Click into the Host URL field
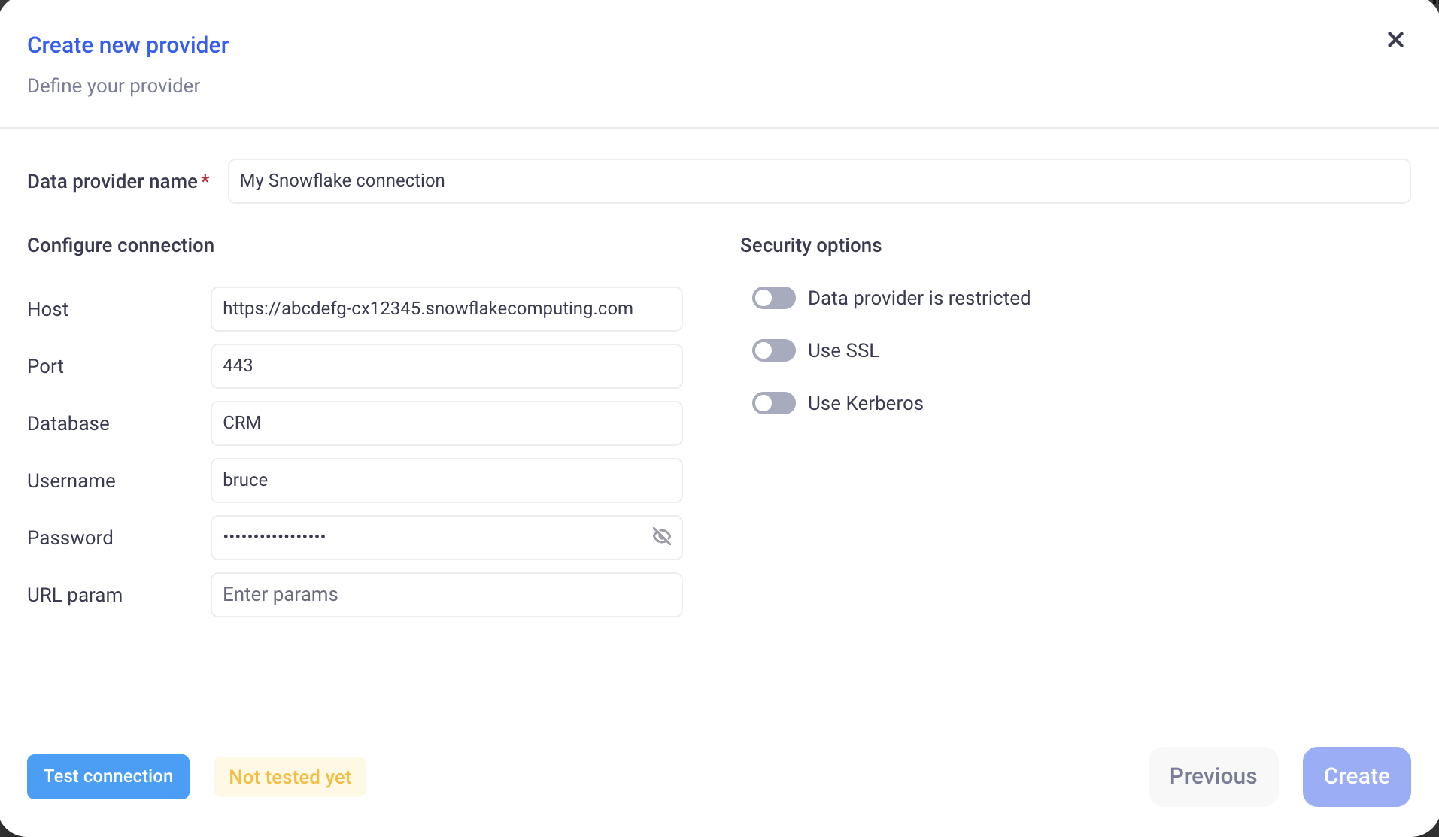Screen dimensions: 1439x837 (446, 309)
